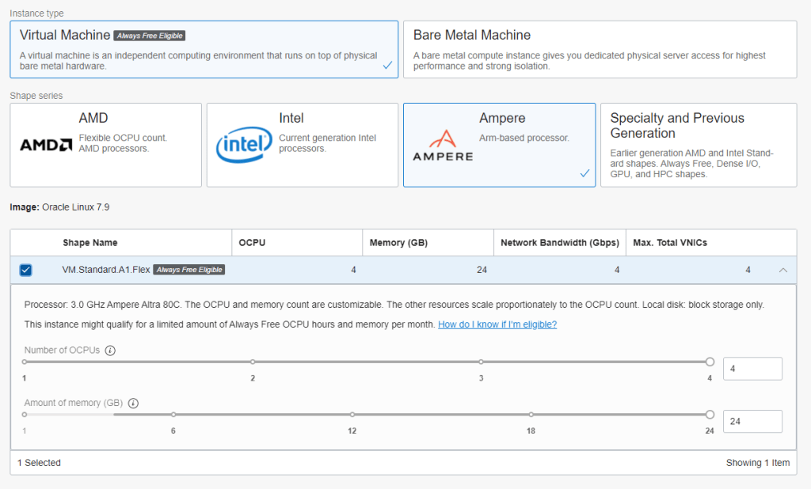Choose the Intel shape series card
Image resolution: width=811 pixels, height=489 pixels.
(302, 145)
